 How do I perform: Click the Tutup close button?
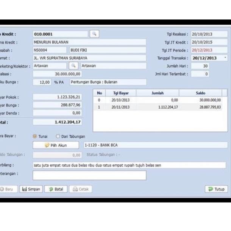click(x=216, y=189)
